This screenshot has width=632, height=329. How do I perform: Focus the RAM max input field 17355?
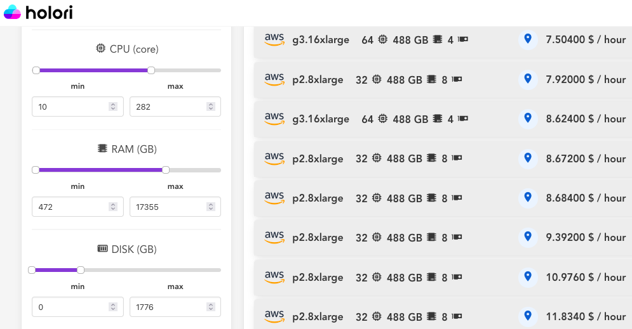(x=168, y=207)
